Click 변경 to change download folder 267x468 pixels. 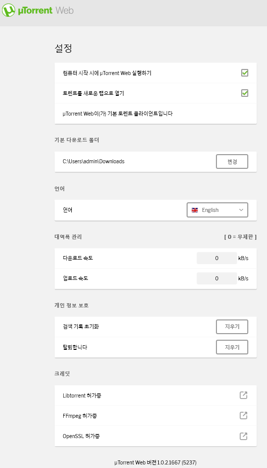232,161
